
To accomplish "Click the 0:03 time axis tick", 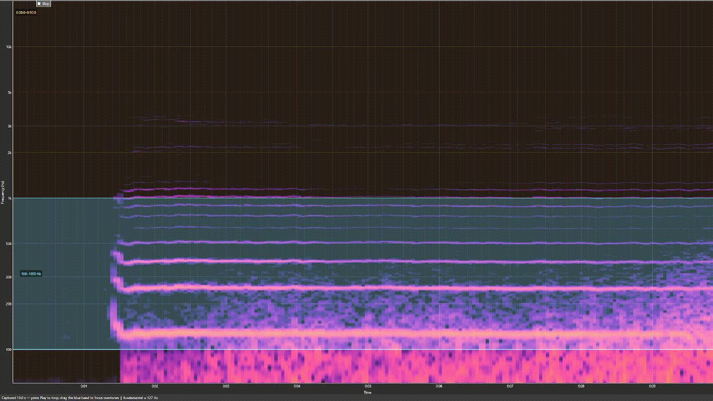I will coord(226,386).
